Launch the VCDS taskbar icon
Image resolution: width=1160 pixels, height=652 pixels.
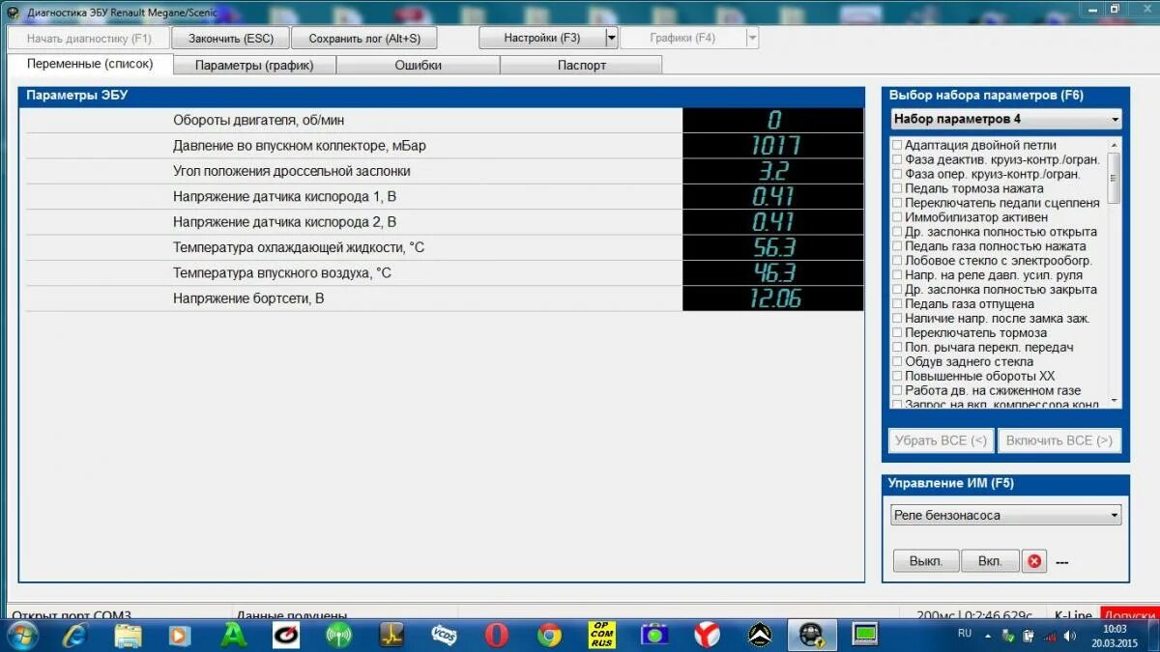(x=444, y=635)
